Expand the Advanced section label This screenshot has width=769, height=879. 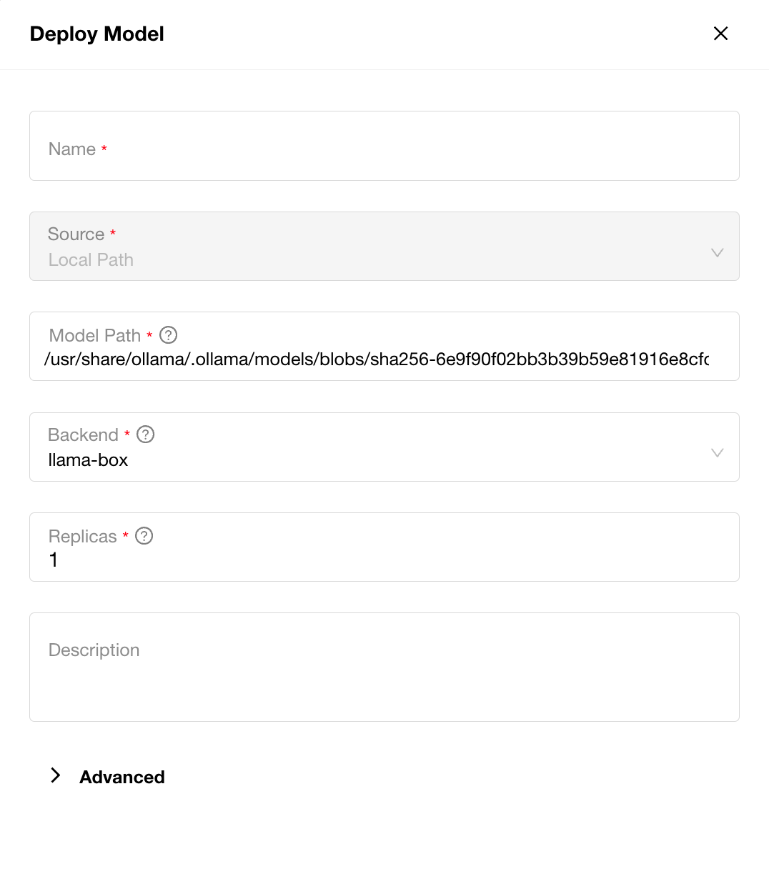pyautogui.click(x=122, y=777)
